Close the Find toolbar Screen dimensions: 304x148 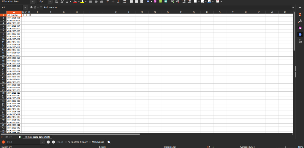point(3,142)
